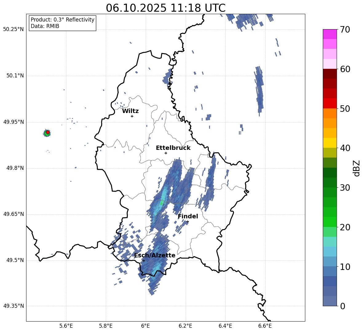The width and height of the screenshot is (364, 332).
Task: Select the Ettelbruck city label
Action: (x=173, y=148)
